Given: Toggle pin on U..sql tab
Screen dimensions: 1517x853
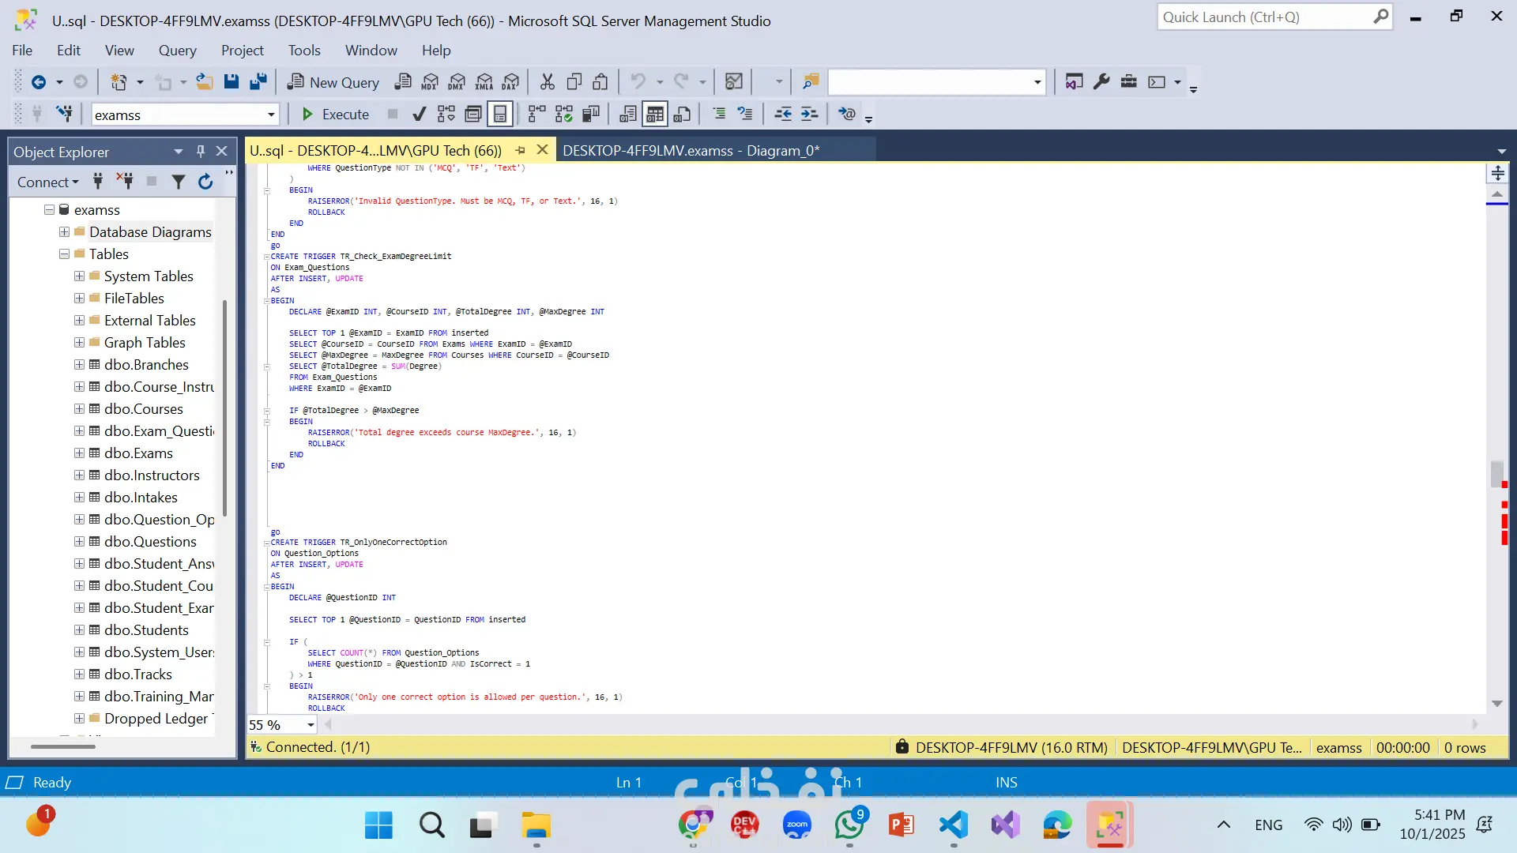Looking at the screenshot, I should point(520,150).
